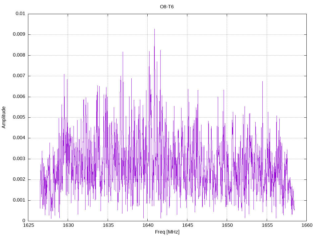Click the Freq [MHz] x-axis label
The image size is (315, 236).
click(x=167, y=232)
